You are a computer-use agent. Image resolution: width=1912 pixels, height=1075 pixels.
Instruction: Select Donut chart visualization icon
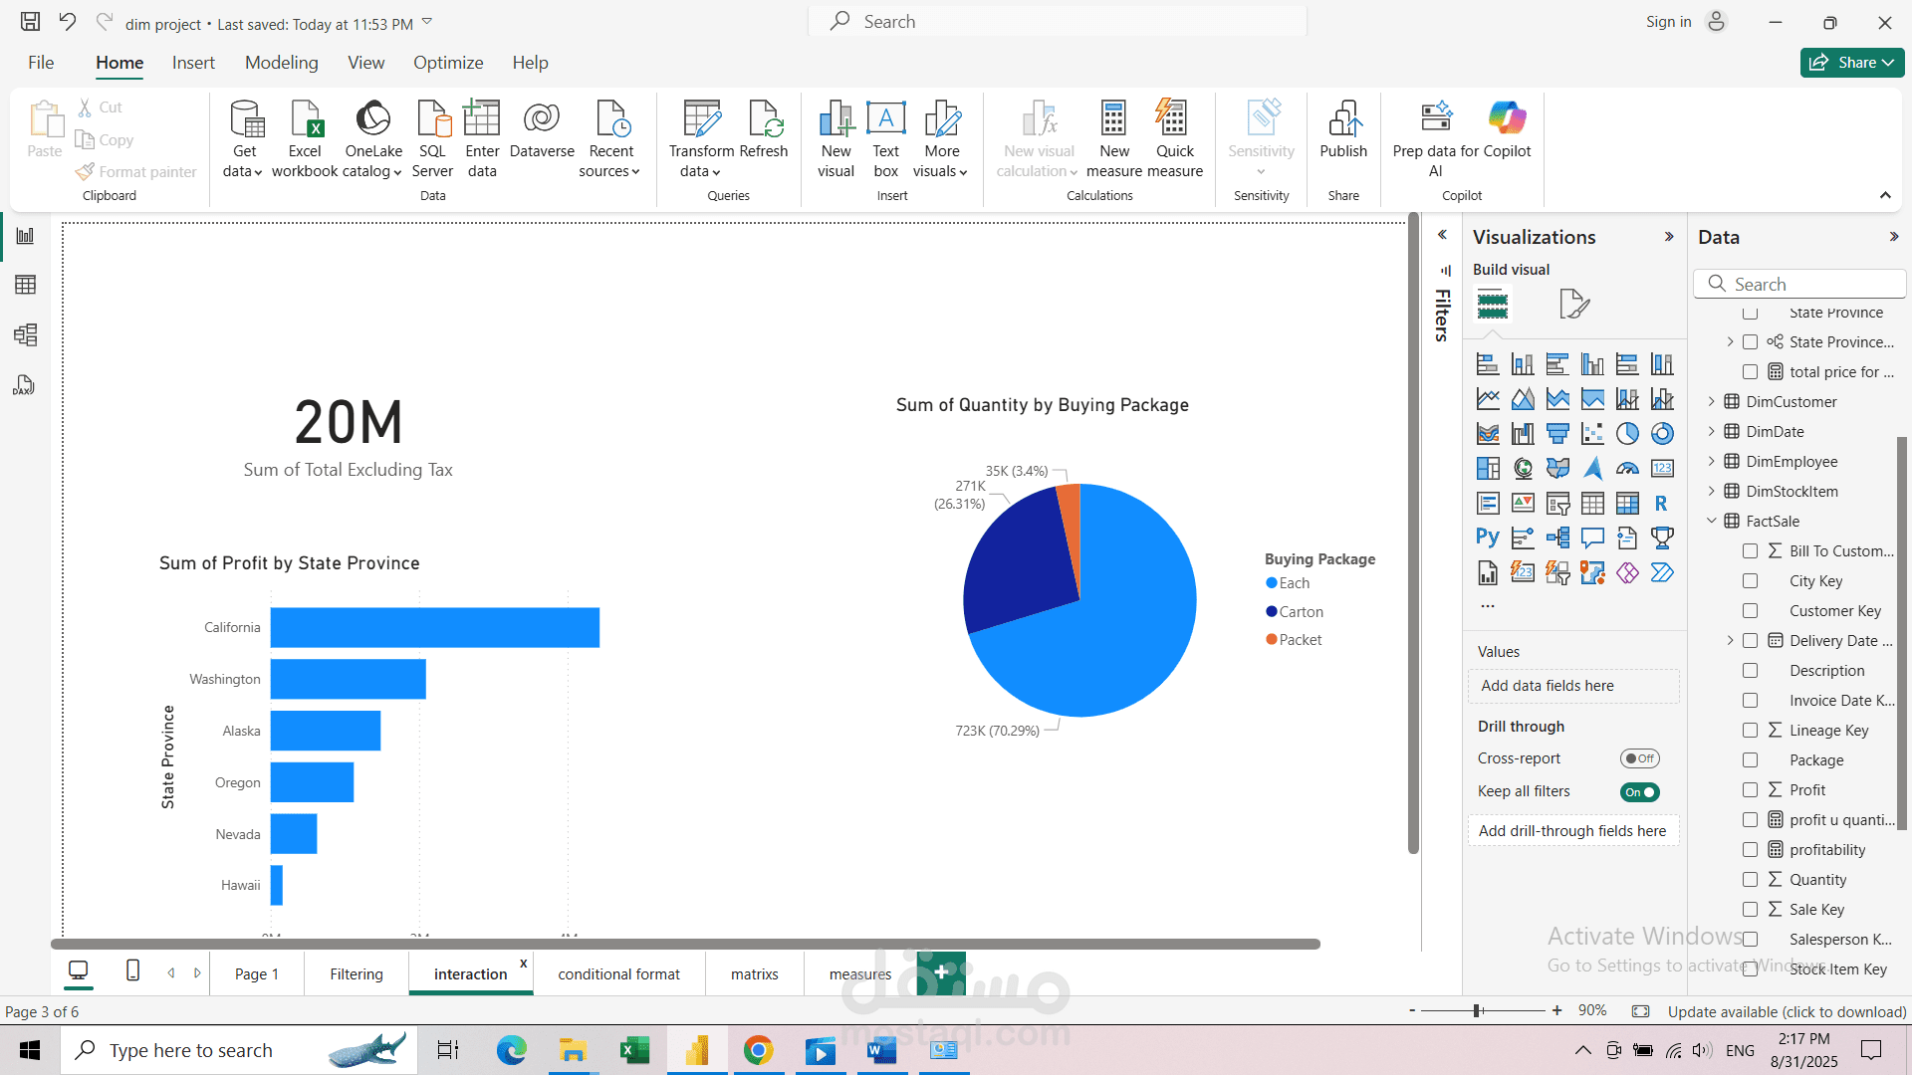click(1662, 434)
